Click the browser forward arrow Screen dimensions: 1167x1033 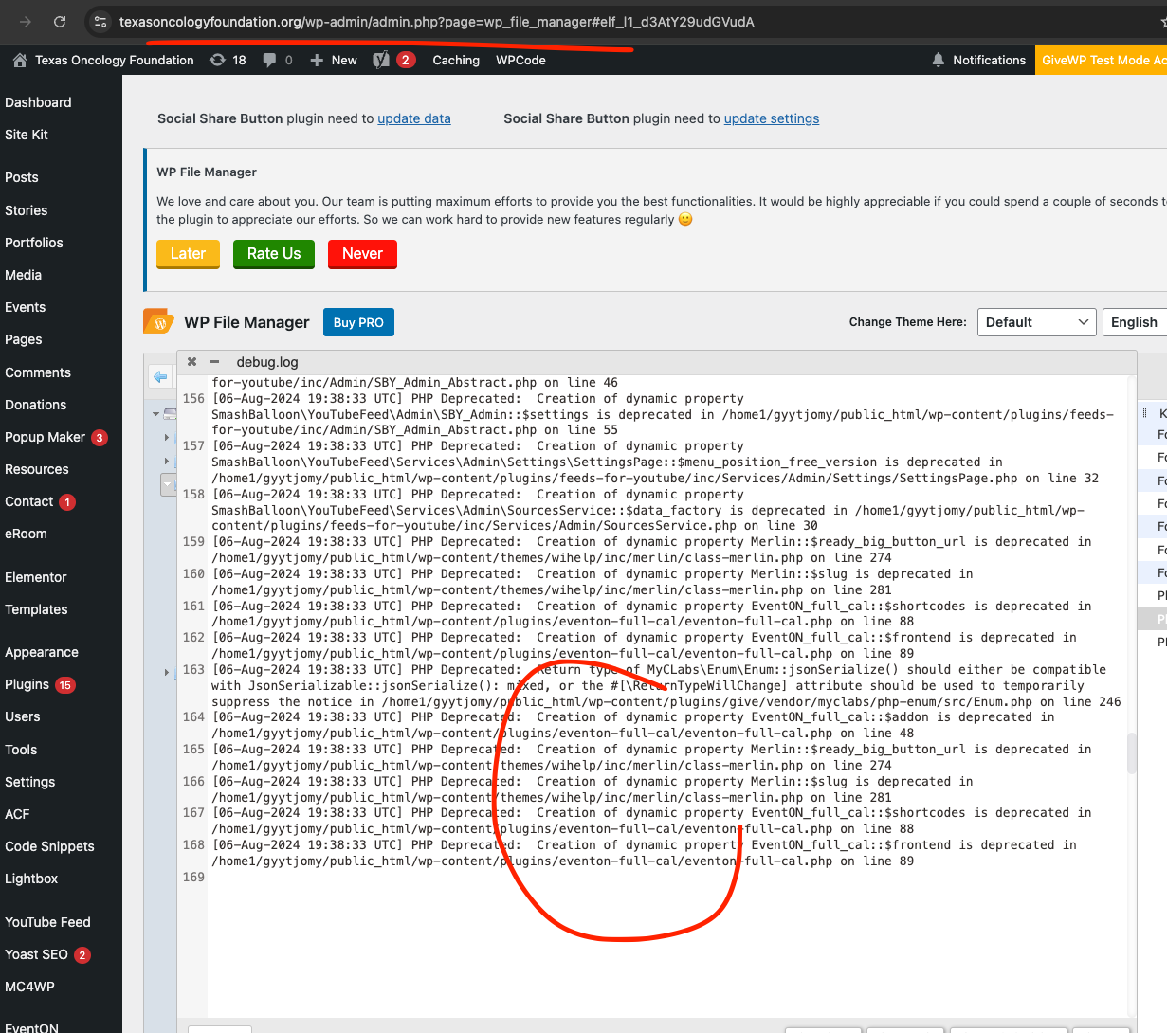click(x=26, y=21)
